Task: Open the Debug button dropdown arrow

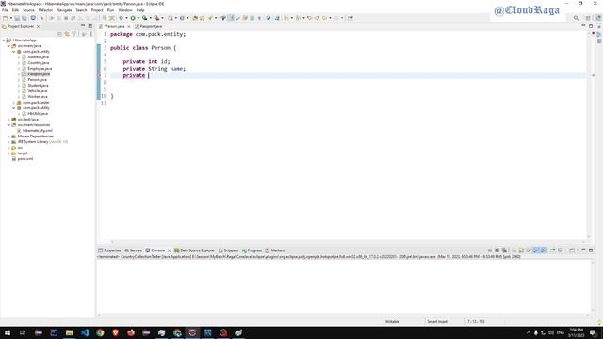Action: (x=126, y=18)
